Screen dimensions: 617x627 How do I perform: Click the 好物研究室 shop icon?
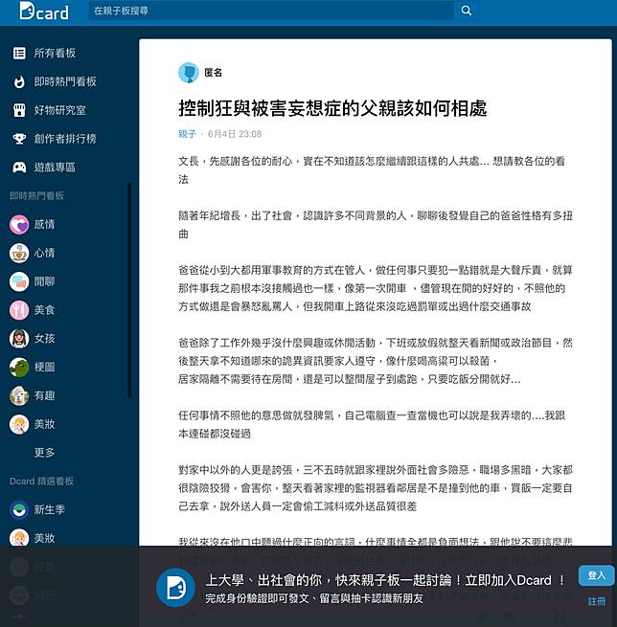click(x=19, y=110)
